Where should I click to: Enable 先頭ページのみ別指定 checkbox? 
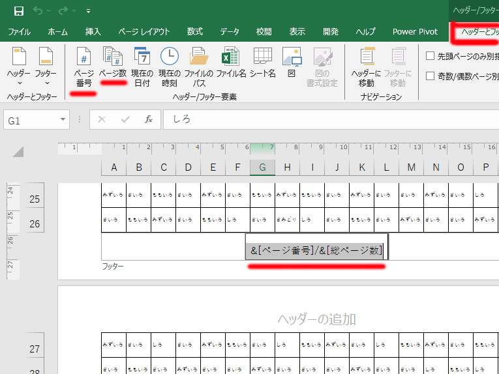[431, 56]
